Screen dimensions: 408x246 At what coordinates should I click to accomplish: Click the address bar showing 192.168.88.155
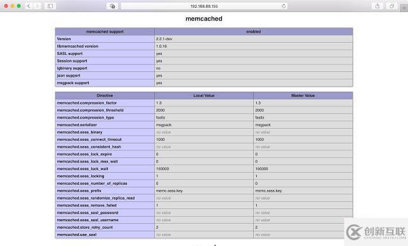click(x=204, y=6)
